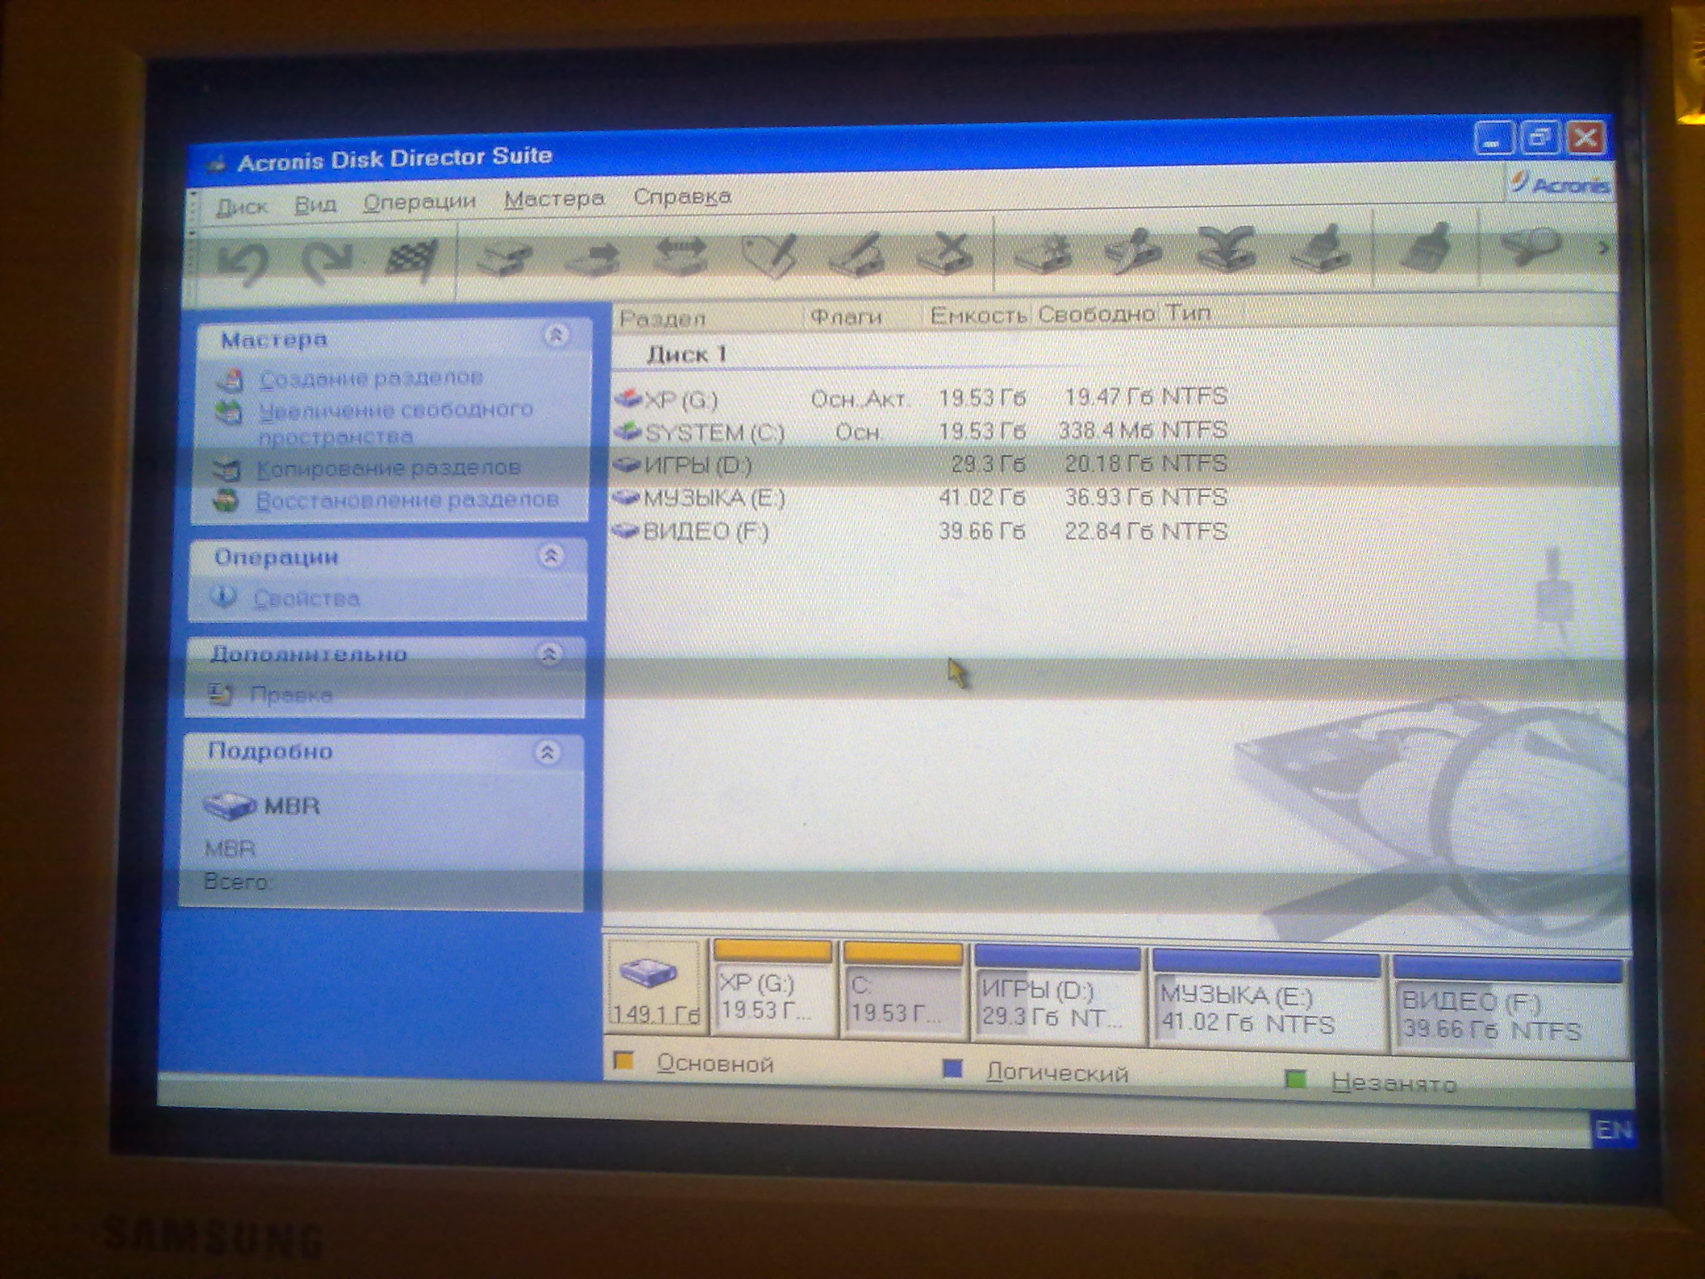Image resolution: width=1705 pixels, height=1279 pixels.
Task: Open the Мастера menu
Action: pyautogui.click(x=555, y=199)
